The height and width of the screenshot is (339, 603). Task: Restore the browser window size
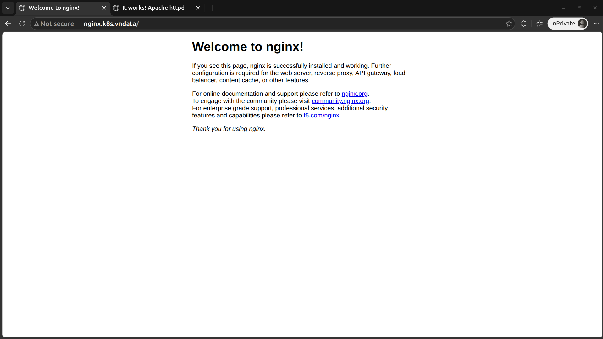tap(579, 8)
